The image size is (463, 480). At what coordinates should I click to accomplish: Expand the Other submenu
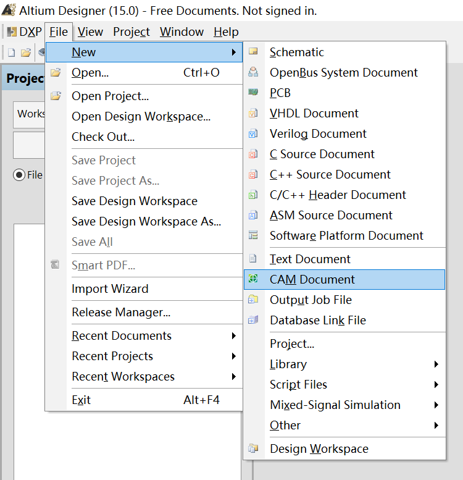pyautogui.click(x=436, y=425)
